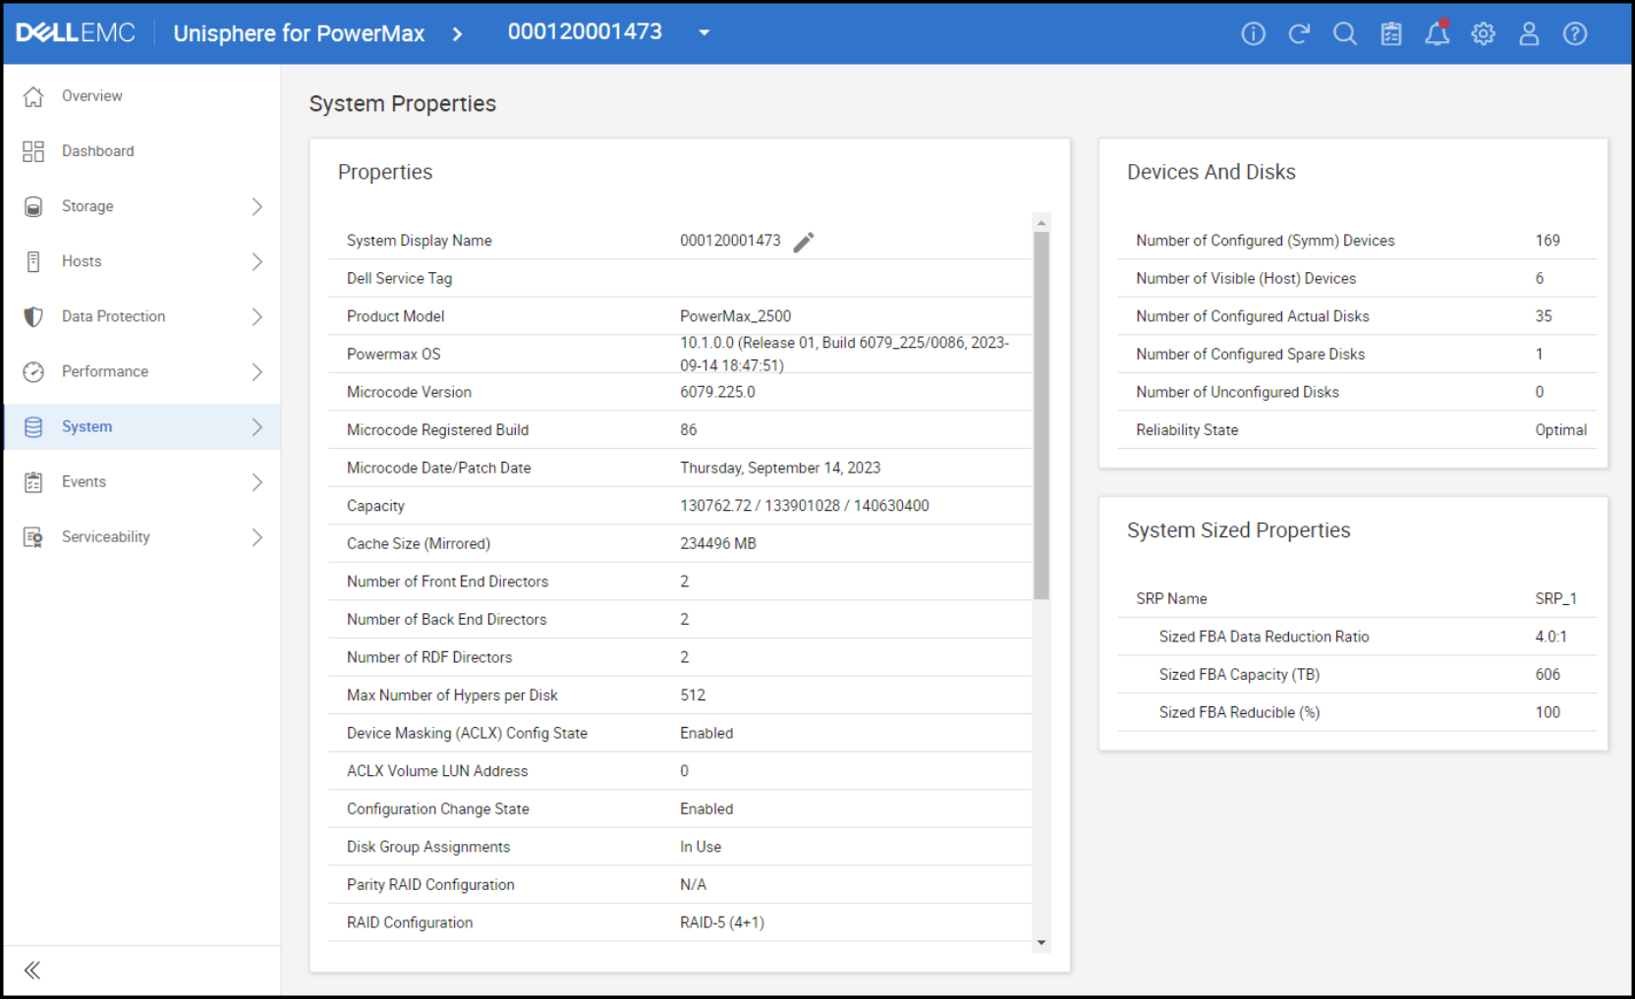Click the Unisphere for PowerMax title link
1635x1000 pixels.
coord(299,33)
